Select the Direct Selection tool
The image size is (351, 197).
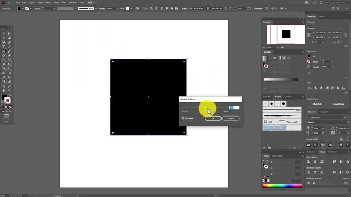click(x=9, y=34)
